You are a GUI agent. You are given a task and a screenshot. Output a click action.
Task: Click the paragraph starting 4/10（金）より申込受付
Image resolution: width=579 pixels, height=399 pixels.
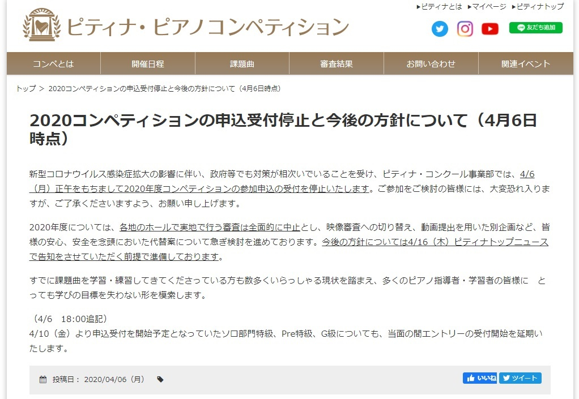(x=286, y=341)
